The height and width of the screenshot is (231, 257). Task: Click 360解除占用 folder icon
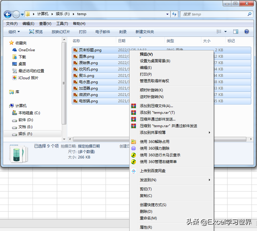(x=133, y=142)
